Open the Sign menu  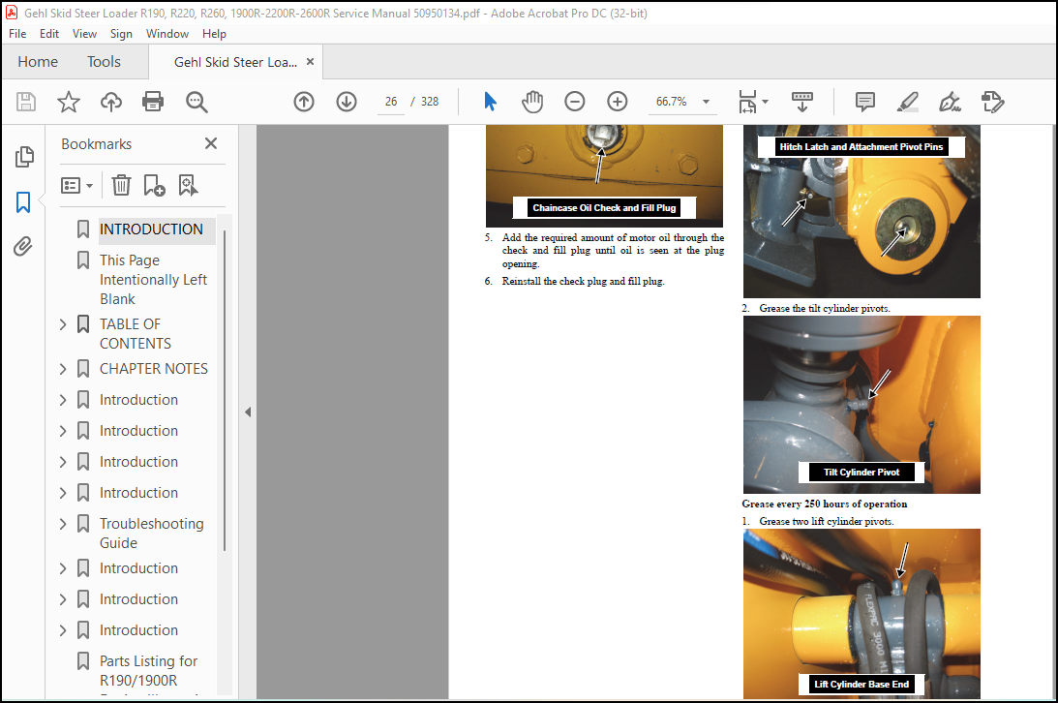[121, 34]
